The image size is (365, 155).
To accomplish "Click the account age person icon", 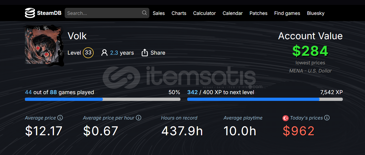I will click(x=104, y=53).
